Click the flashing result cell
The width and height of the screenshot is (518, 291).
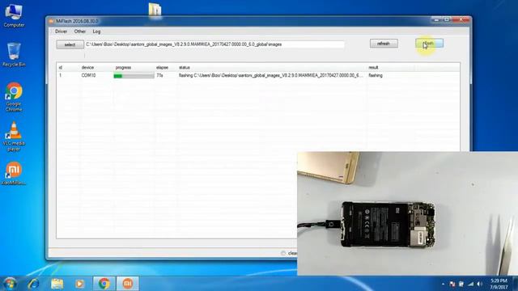pyautogui.click(x=376, y=75)
